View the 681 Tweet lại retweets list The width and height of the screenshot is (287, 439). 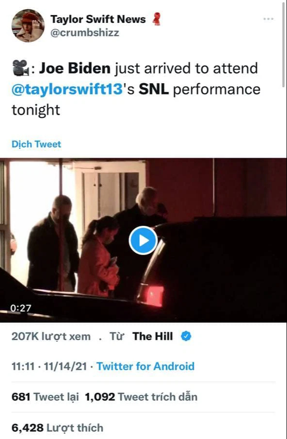pos(45,397)
